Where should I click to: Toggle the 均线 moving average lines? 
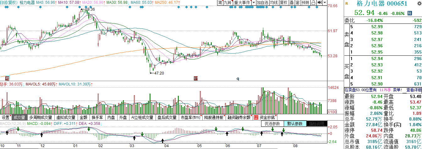274,3
